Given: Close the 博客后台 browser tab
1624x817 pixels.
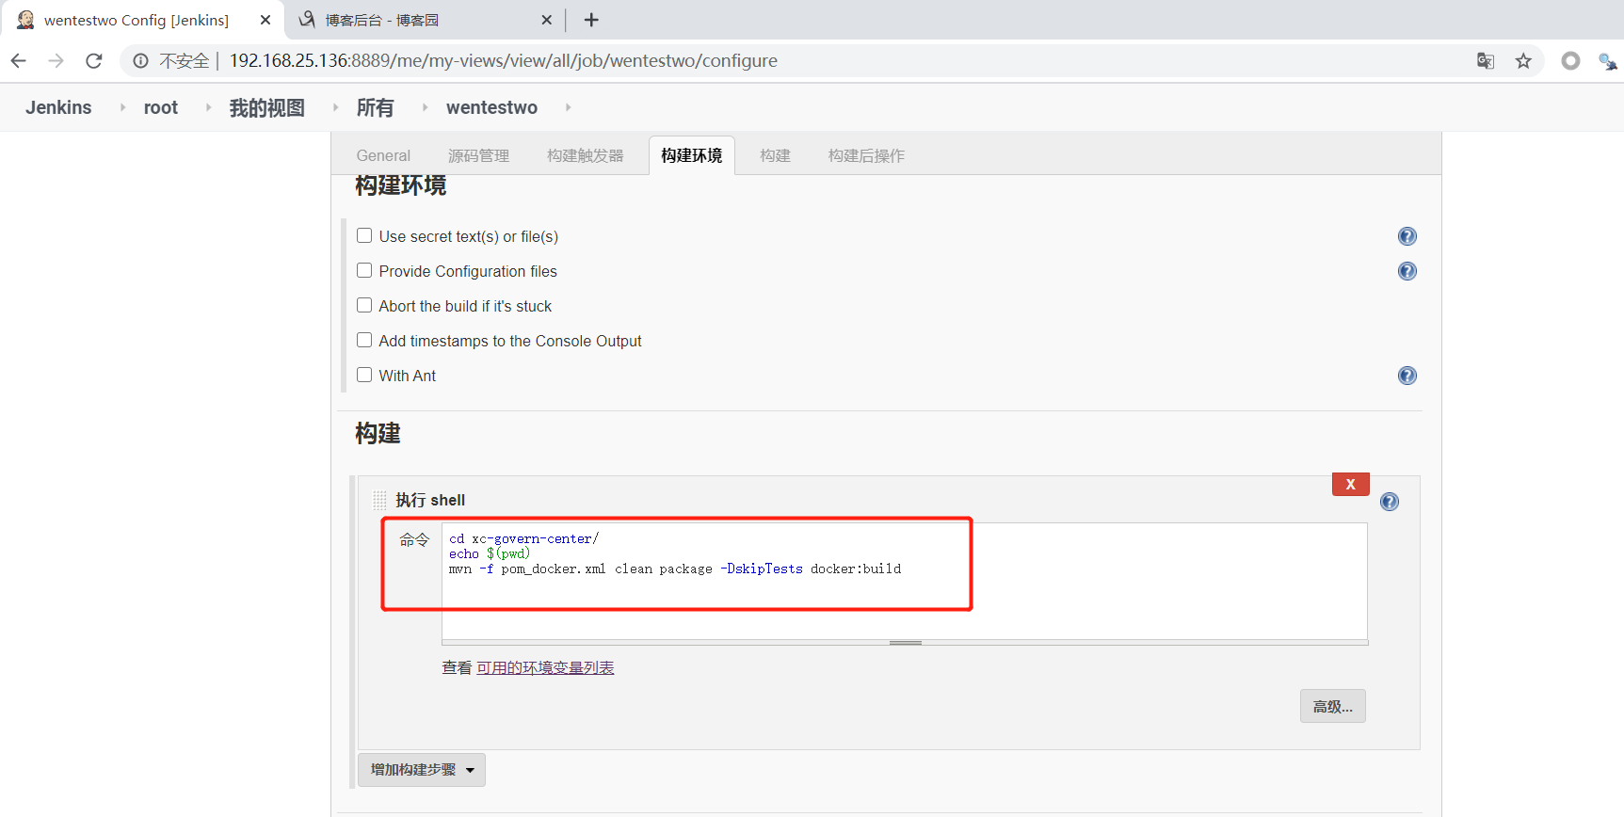Looking at the screenshot, I should pyautogui.click(x=547, y=20).
